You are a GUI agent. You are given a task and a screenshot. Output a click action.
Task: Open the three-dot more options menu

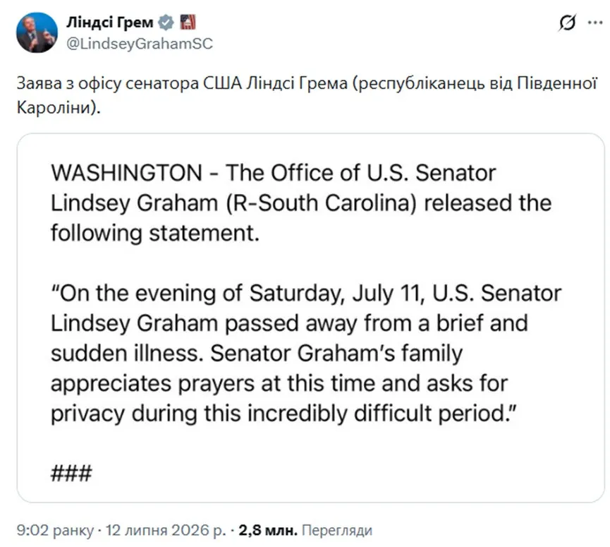[595, 23]
